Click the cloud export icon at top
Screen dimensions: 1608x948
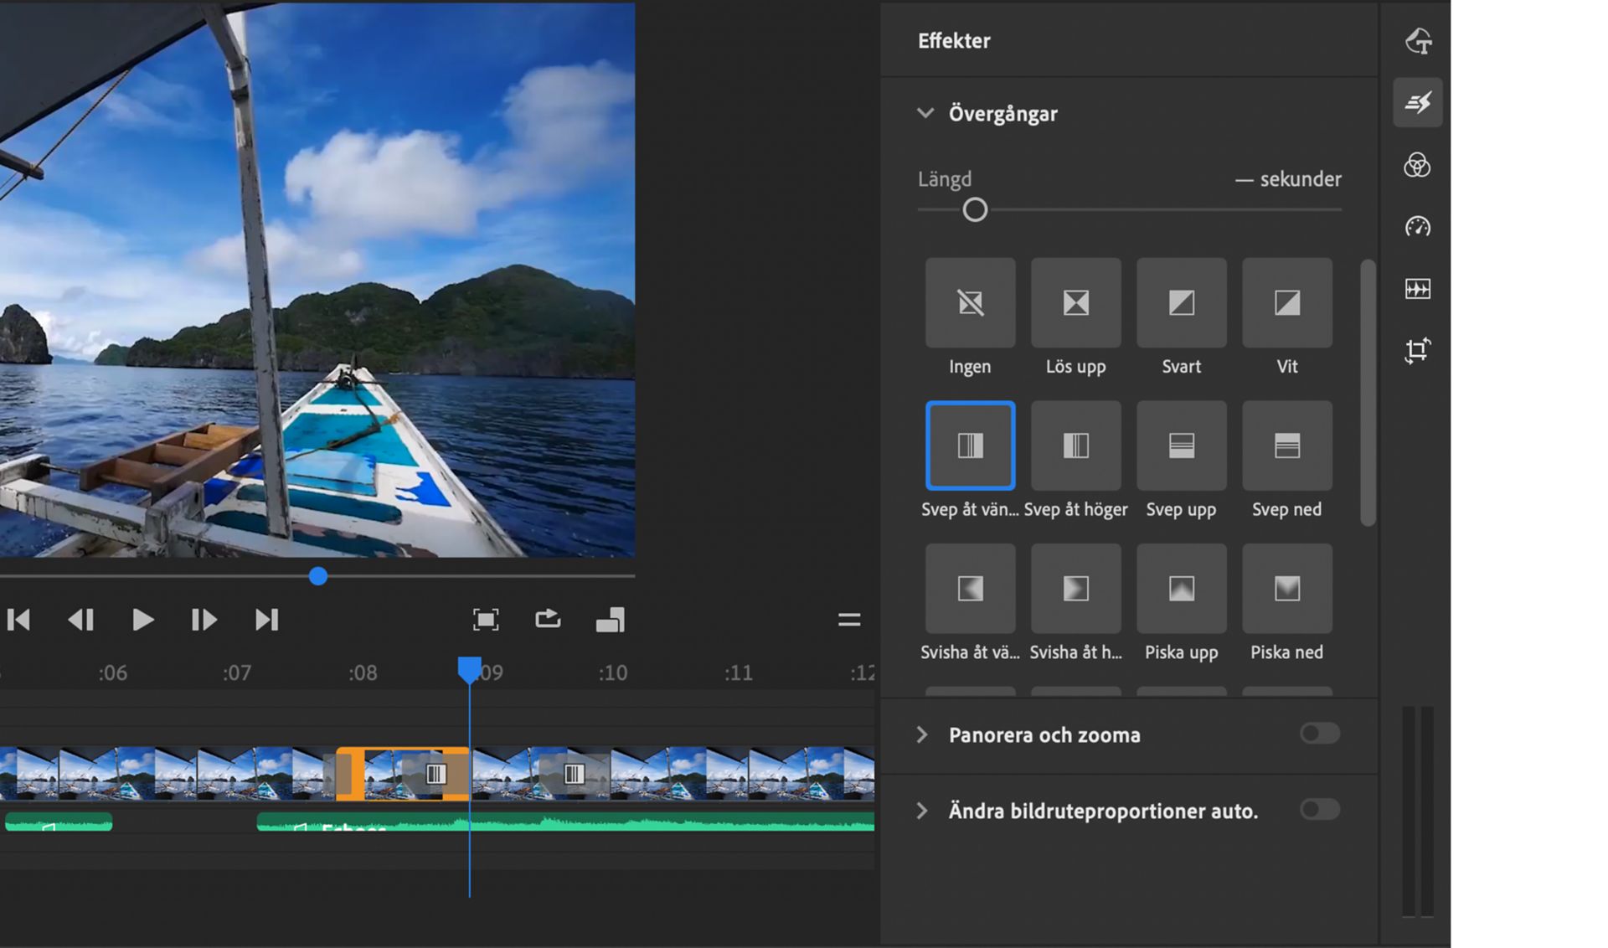(x=1417, y=41)
